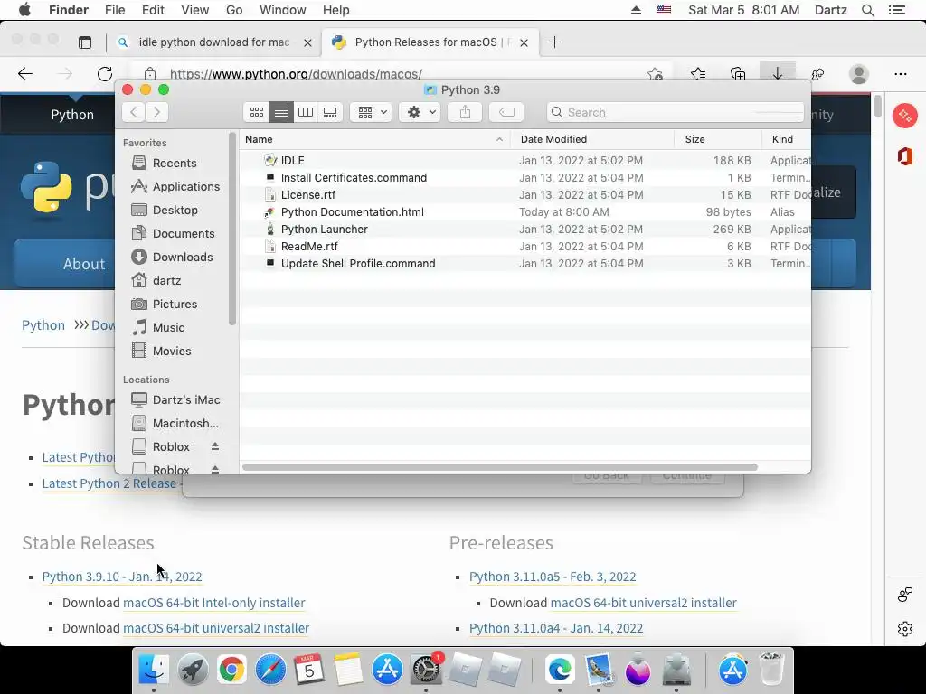Go back in Finder window

click(x=134, y=112)
